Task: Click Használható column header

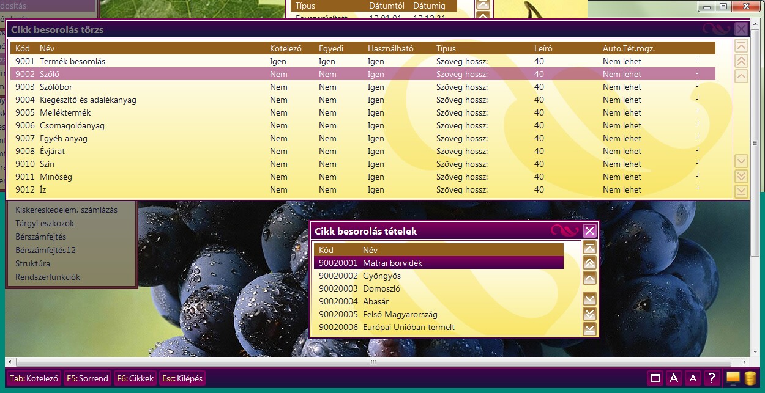Action: point(390,48)
